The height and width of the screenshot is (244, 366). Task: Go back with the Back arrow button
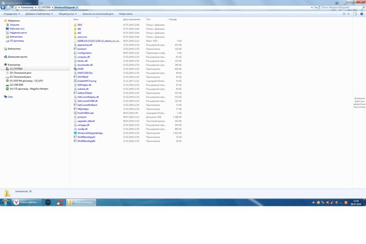(x=3, y=7)
